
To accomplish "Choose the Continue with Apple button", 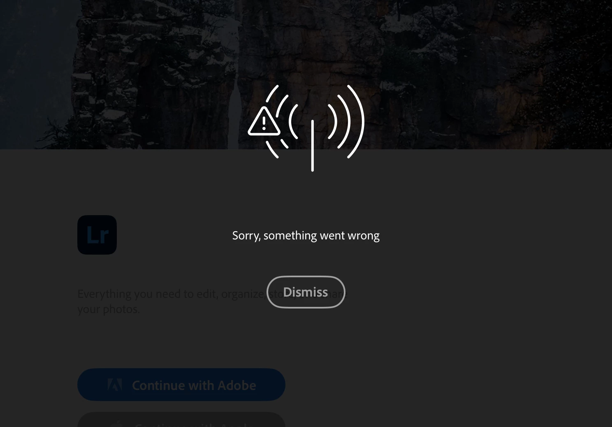I will (x=181, y=420).
